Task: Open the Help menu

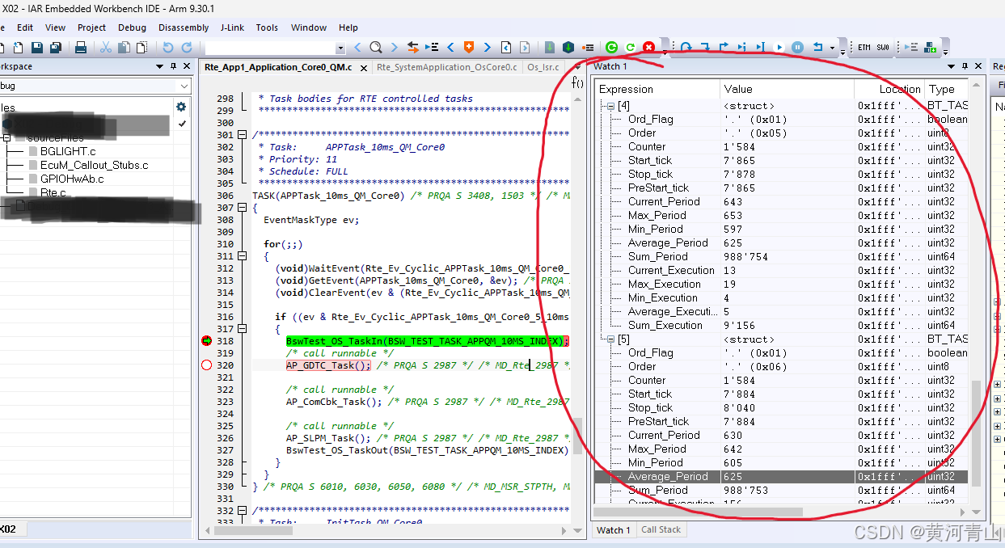Action: click(348, 27)
